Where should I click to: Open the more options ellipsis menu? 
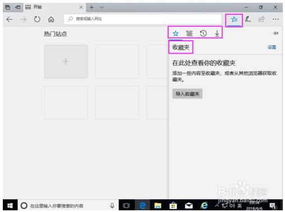[x=275, y=19]
